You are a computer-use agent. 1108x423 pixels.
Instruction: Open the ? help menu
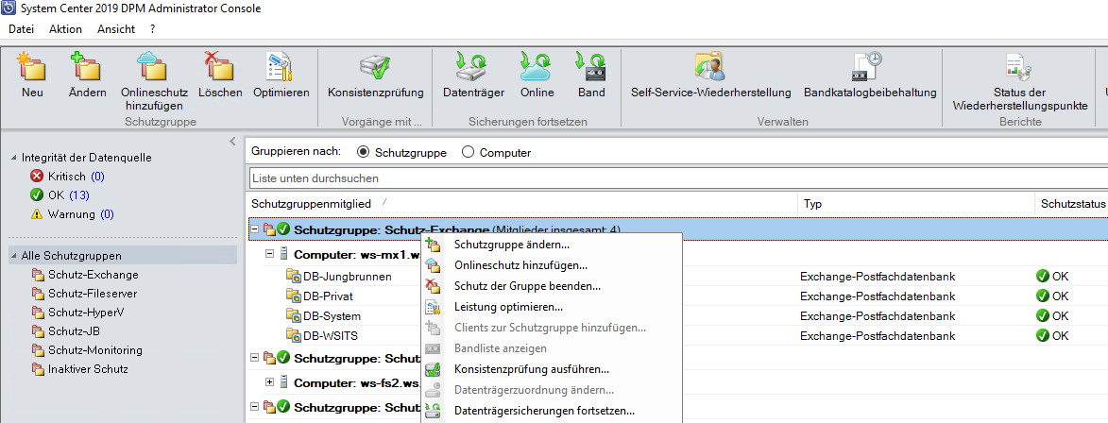click(153, 29)
